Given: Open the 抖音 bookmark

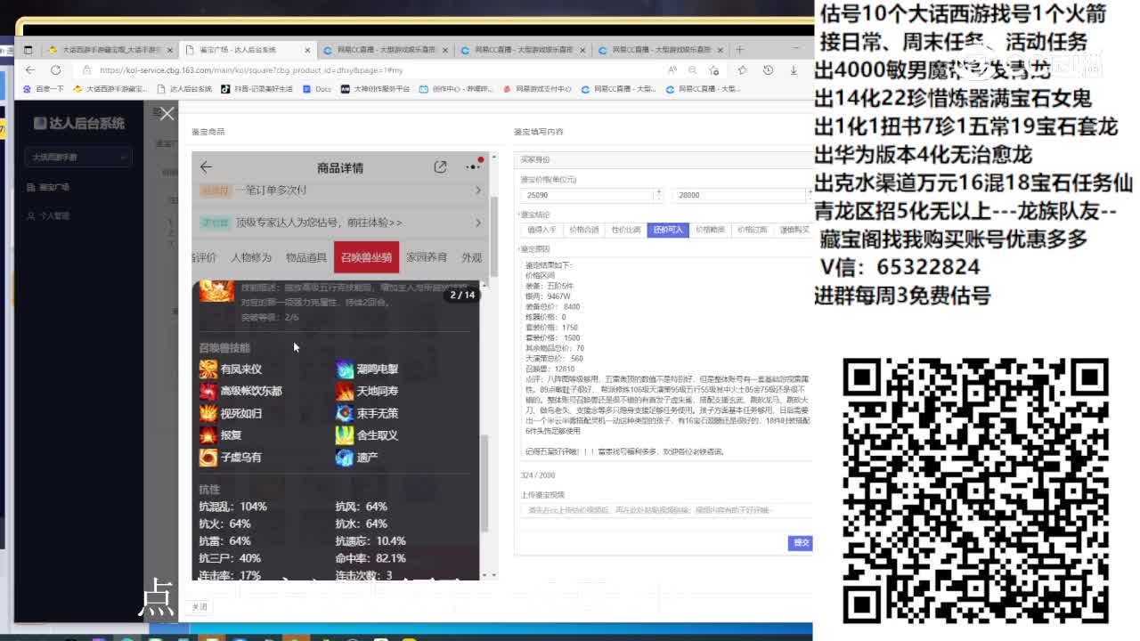Looking at the screenshot, I should click(x=256, y=89).
